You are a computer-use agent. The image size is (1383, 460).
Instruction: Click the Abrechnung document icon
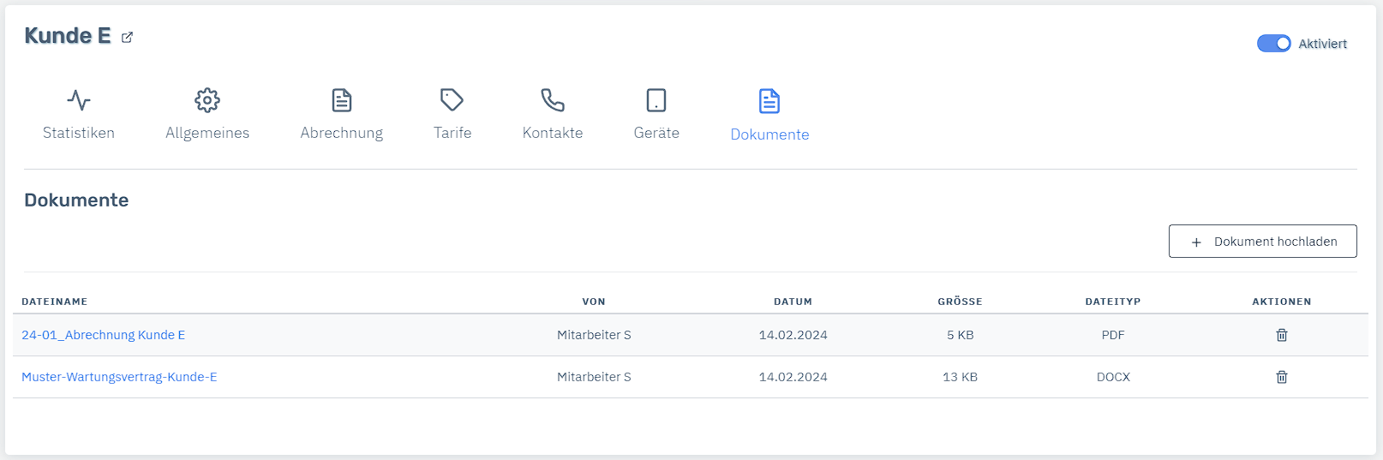(342, 100)
